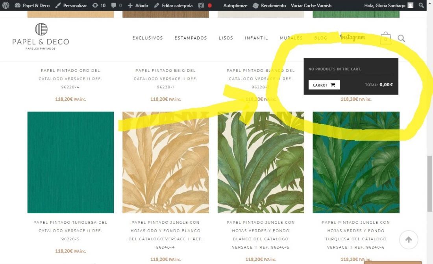The width and height of the screenshot is (433, 264).
Task: Click Personalizar in the admin bar
Action: [x=71, y=5]
